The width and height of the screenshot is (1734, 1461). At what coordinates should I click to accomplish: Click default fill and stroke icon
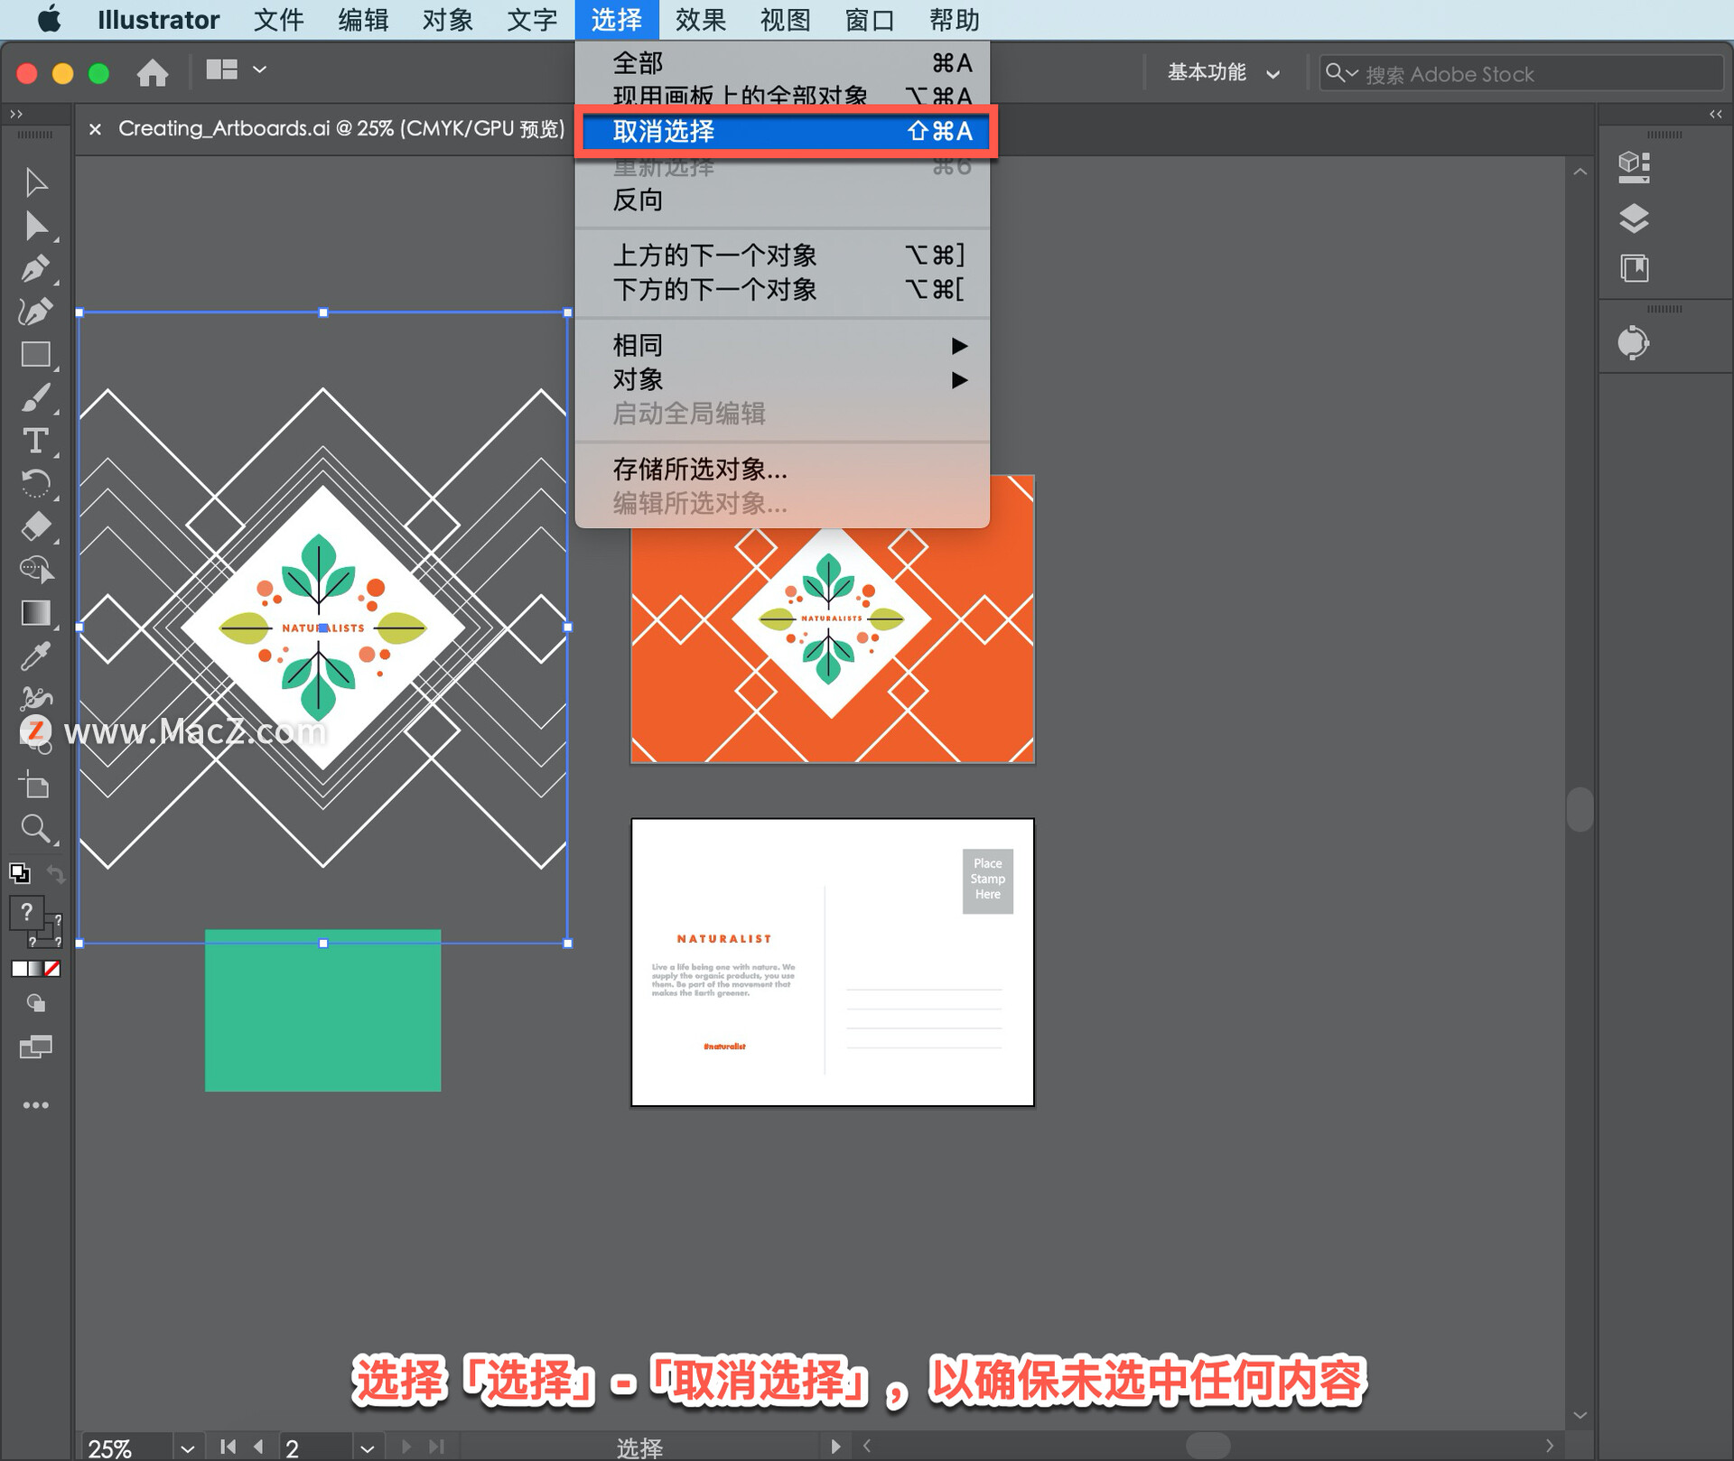19,873
